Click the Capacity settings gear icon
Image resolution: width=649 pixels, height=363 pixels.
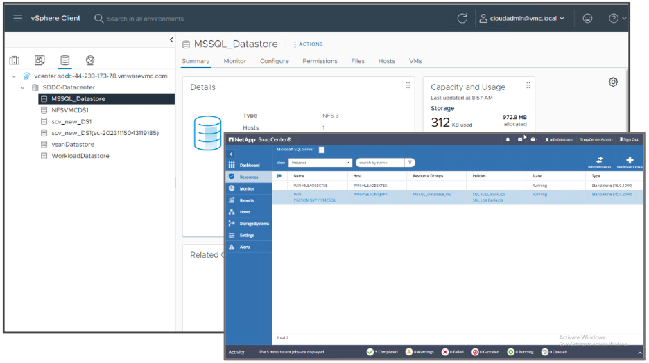613,82
